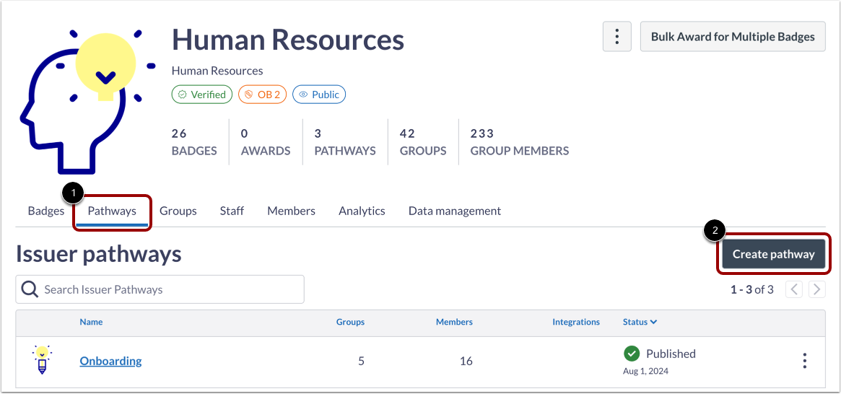Open the issuer kebab menu beside Bulk Award
This screenshot has height=394, width=841.
[x=616, y=37]
